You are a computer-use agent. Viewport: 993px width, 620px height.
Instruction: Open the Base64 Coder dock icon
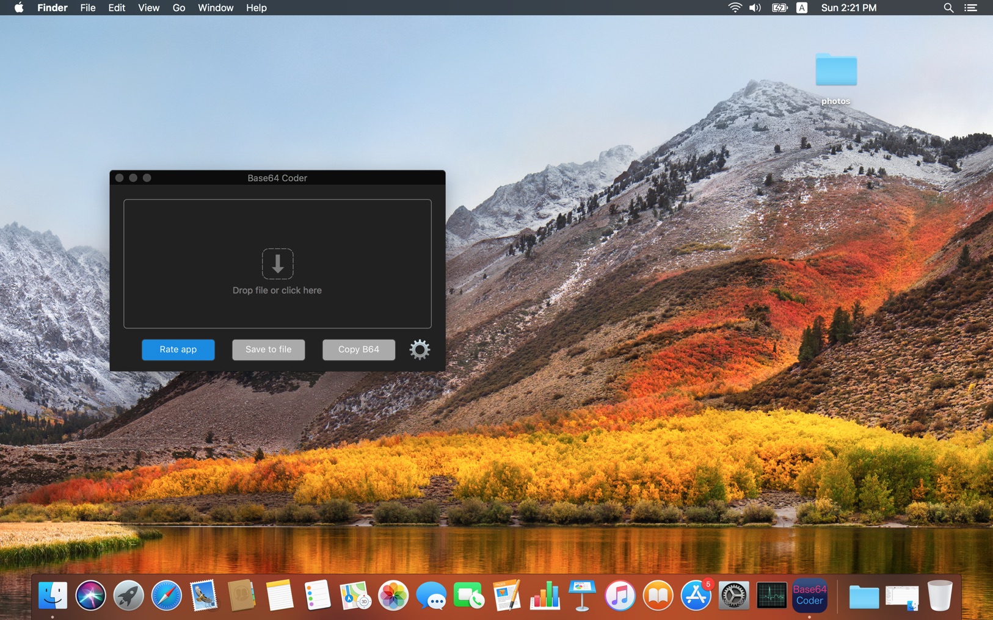tap(809, 596)
